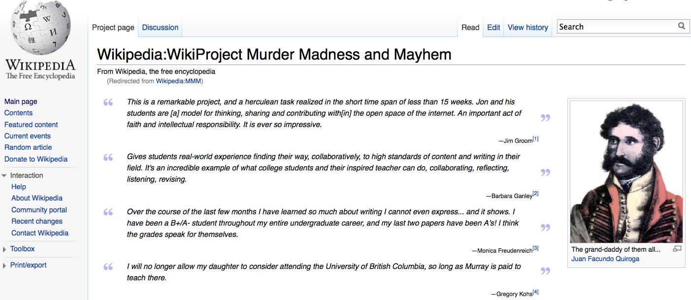Click Donate to Wikipedia link
The image size is (691, 300).
(36, 159)
